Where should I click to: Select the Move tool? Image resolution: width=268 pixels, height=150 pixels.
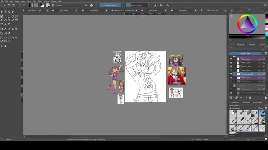pyautogui.click(x=5, y=24)
